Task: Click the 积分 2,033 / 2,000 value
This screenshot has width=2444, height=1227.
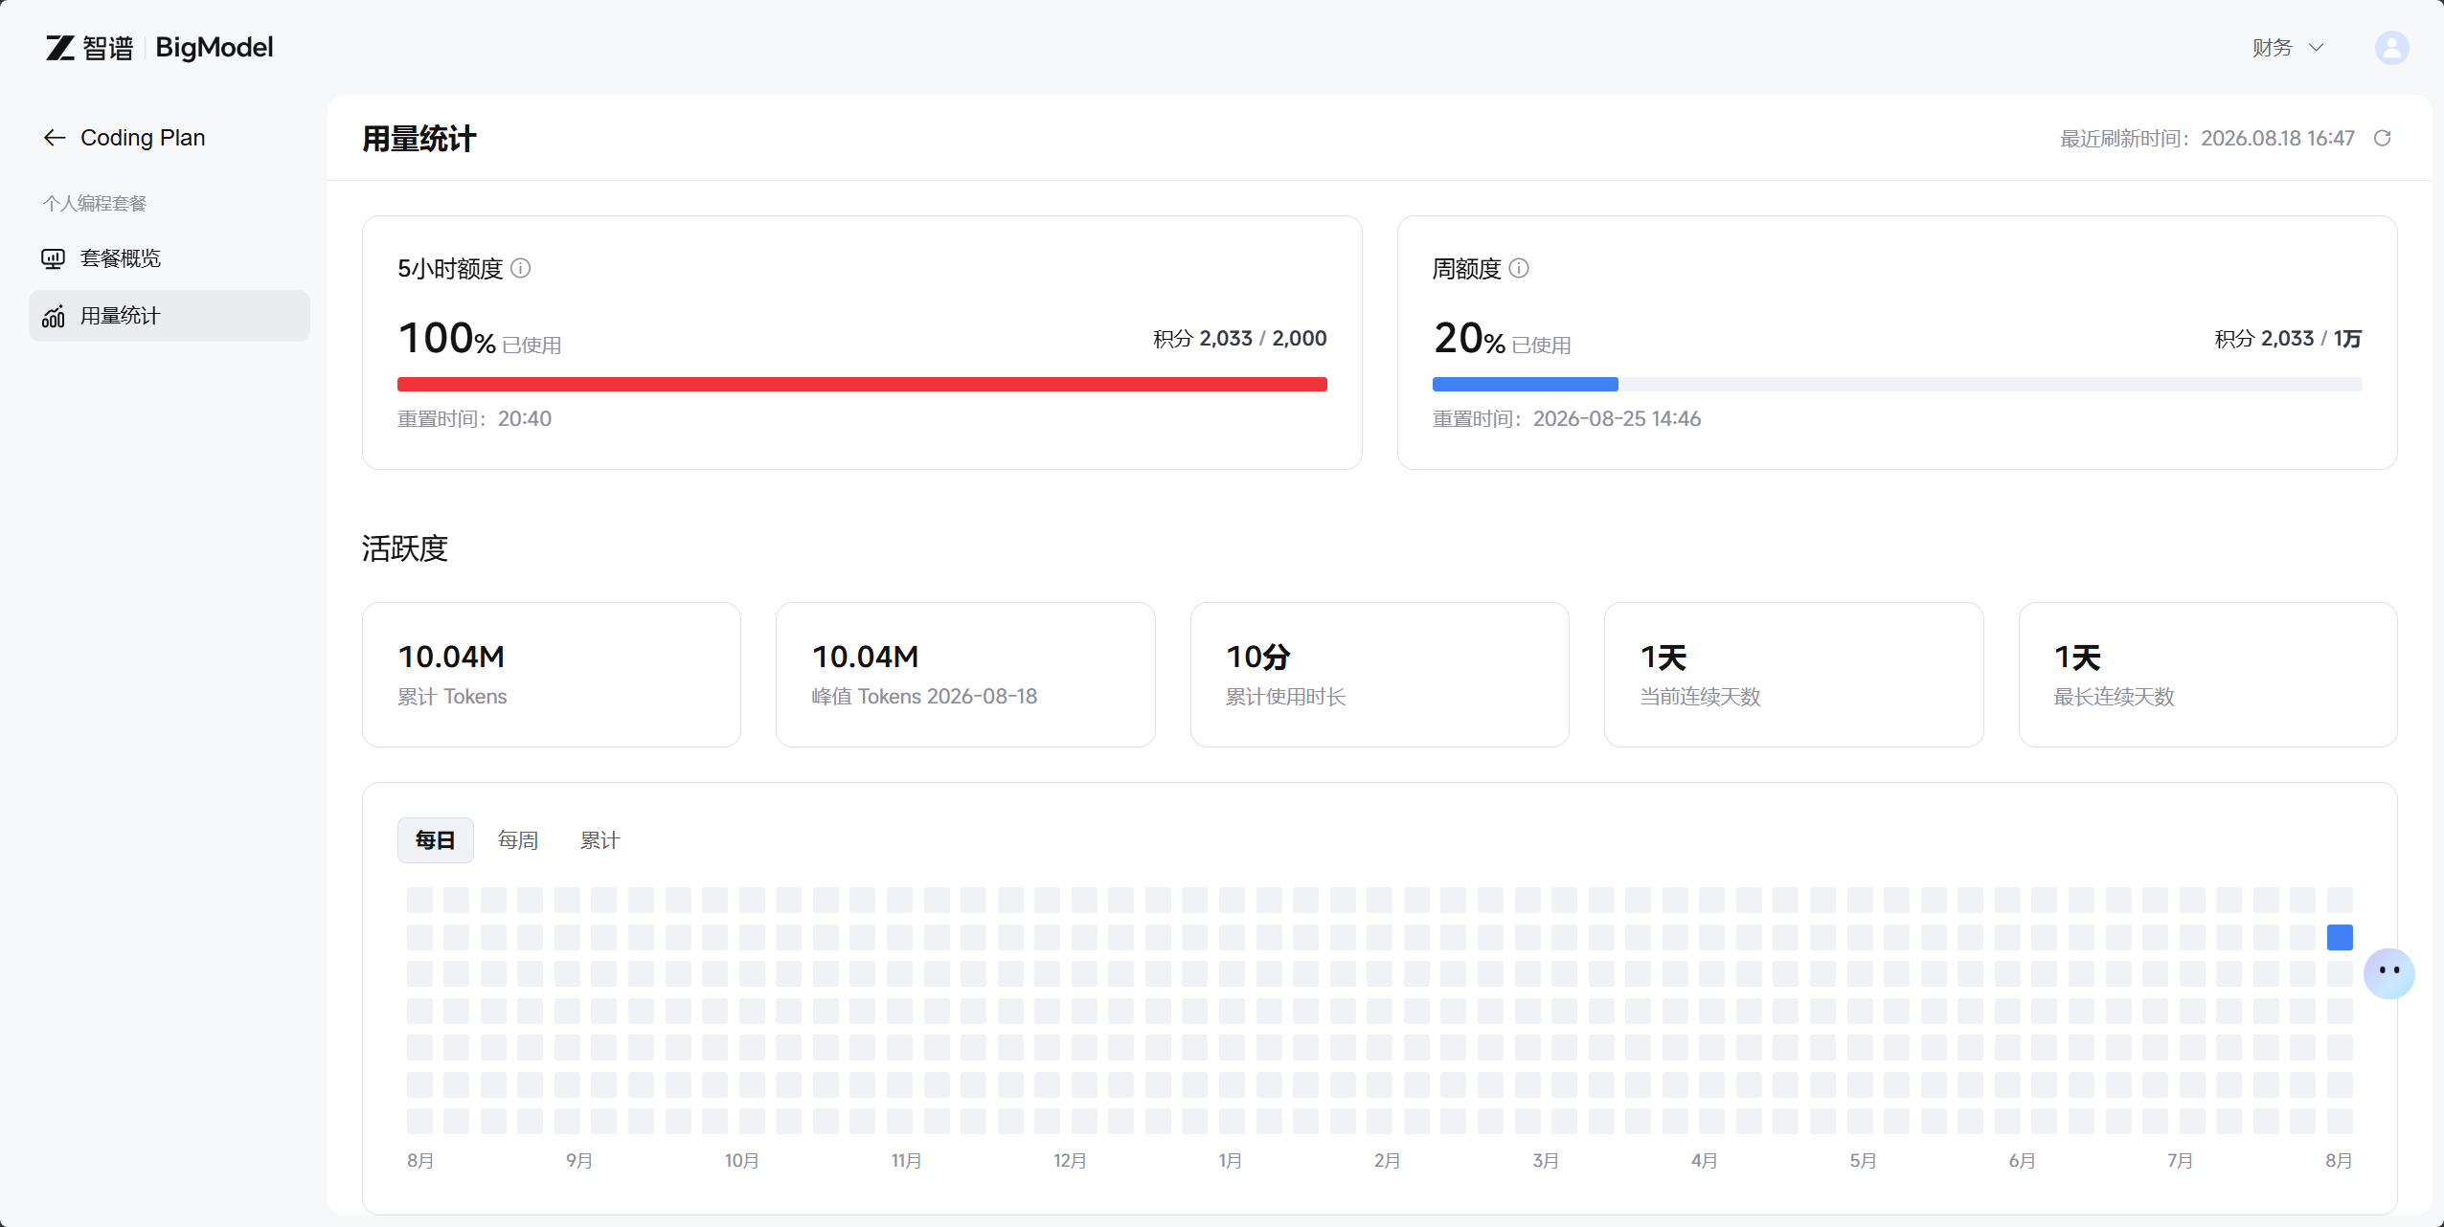Action: click(1240, 338)
